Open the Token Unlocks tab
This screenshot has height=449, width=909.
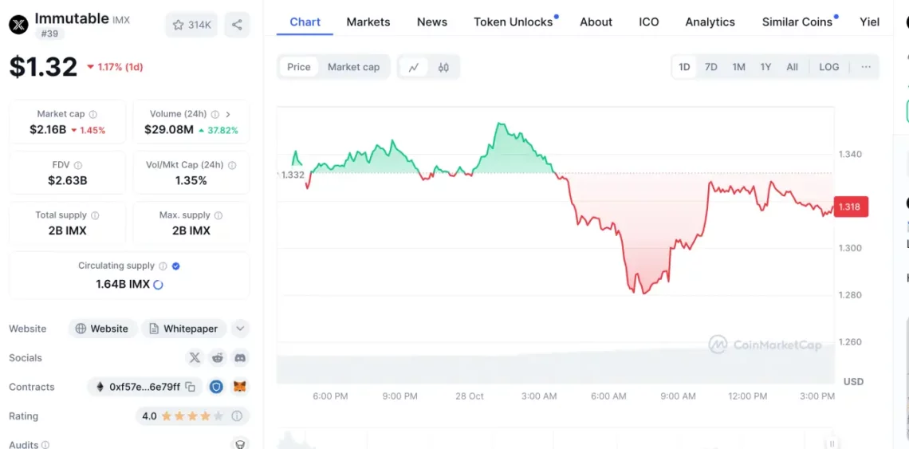pyautogui.click(x=513, y=22)
